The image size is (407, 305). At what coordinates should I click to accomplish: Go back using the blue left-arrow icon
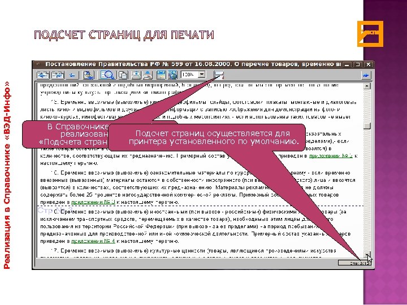[x=72, y=75]
